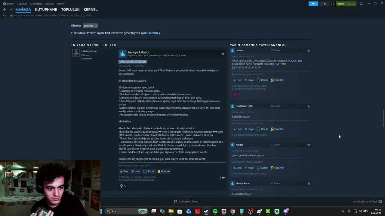The image size is (385, 216).
Task: Open the Arkadaşlar menu
Action: (36, 4)
